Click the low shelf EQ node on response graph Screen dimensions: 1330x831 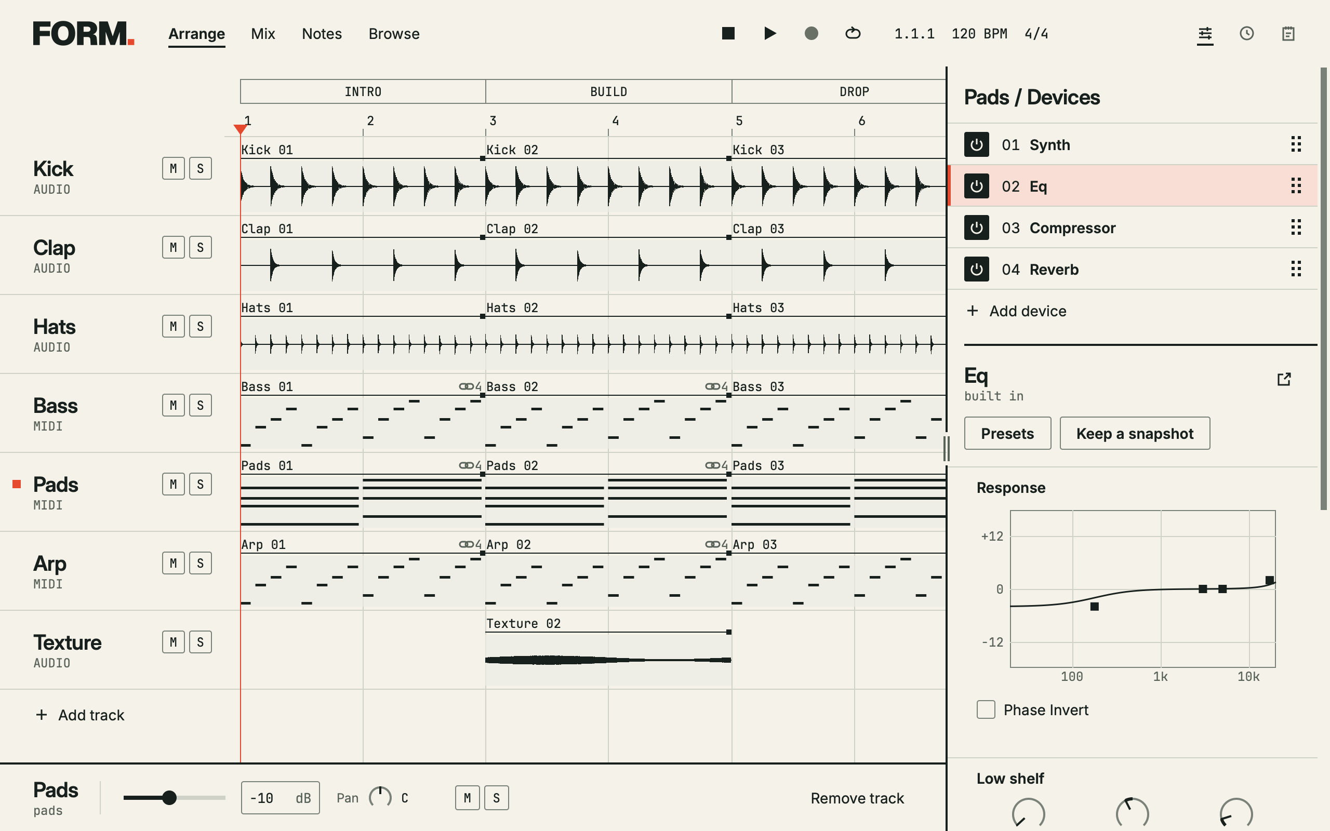coord(1094,607)
